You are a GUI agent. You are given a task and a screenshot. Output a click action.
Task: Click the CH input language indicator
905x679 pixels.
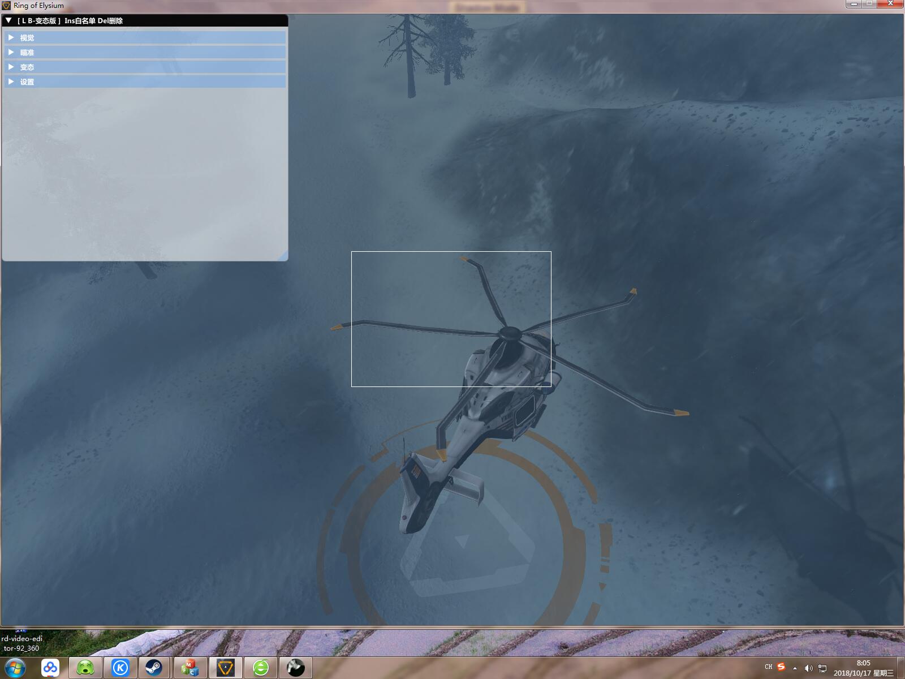[x=768, y=667]
